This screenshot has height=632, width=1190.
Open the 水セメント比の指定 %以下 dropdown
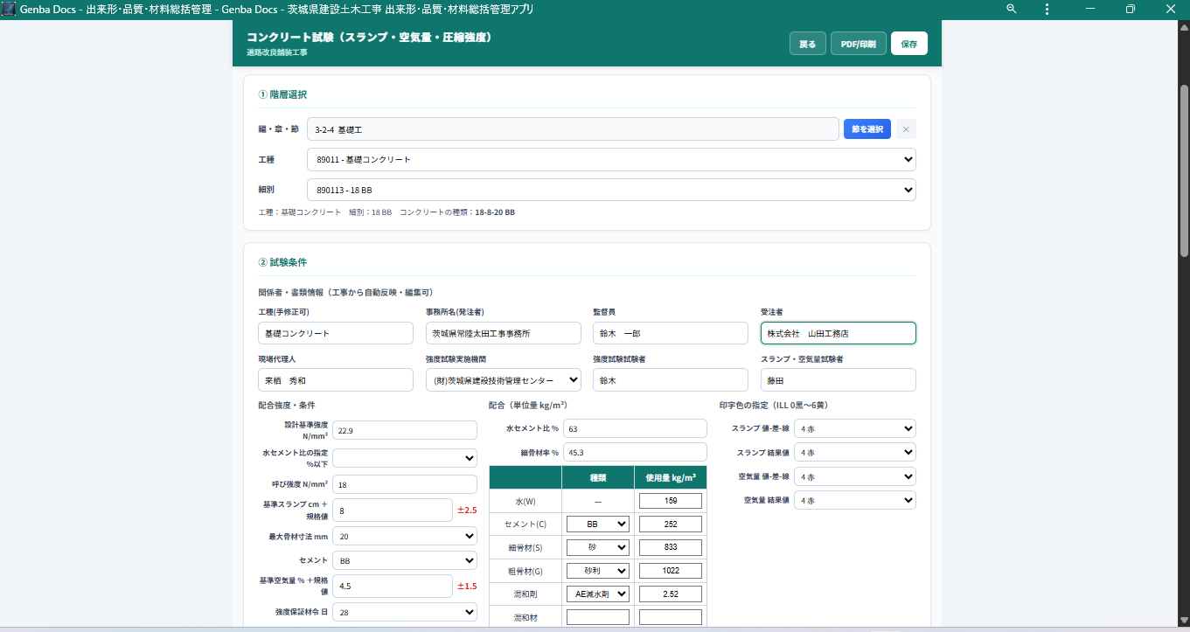pos(405,458)
